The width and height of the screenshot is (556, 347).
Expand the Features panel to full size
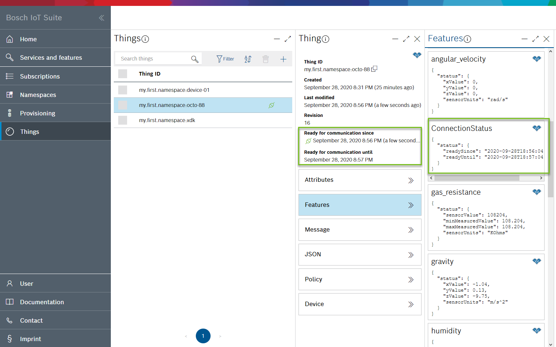pos(535,39)
